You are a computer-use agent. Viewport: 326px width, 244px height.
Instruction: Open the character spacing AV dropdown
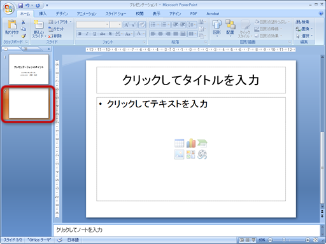118,34
